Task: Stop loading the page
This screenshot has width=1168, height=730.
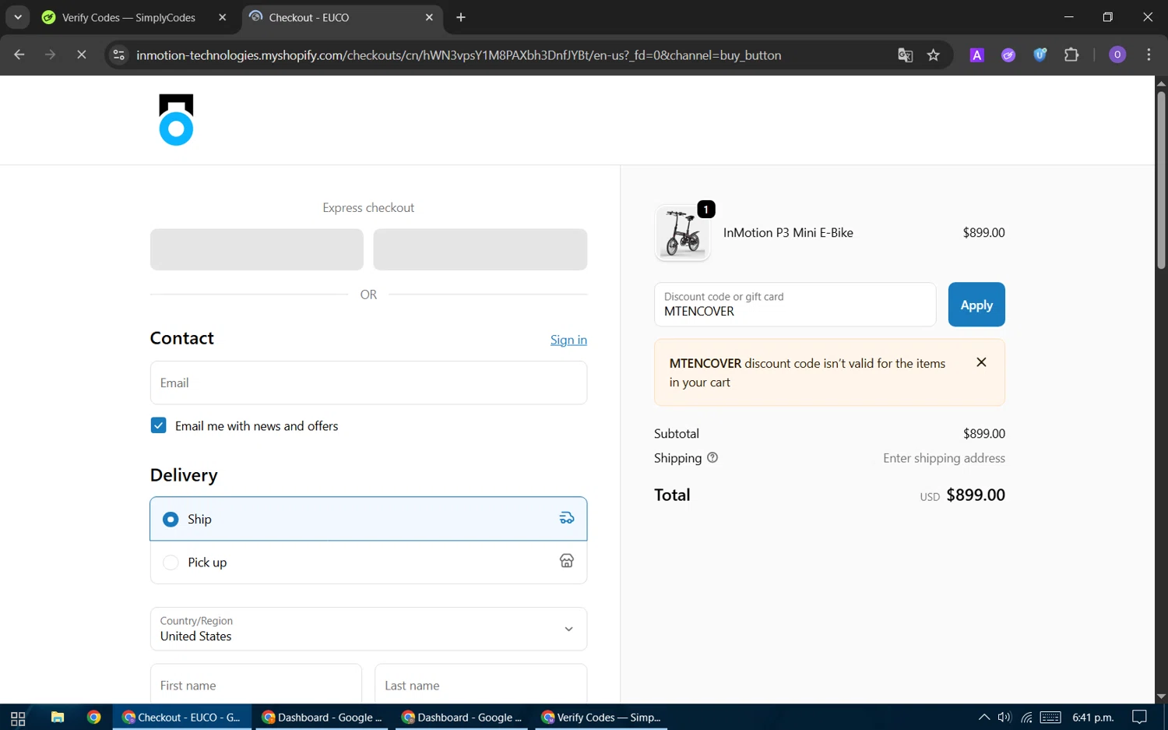Action: 81,55
